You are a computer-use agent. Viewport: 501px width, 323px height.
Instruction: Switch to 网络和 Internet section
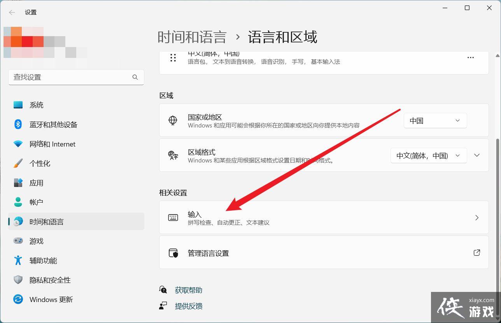click(53, 144)
